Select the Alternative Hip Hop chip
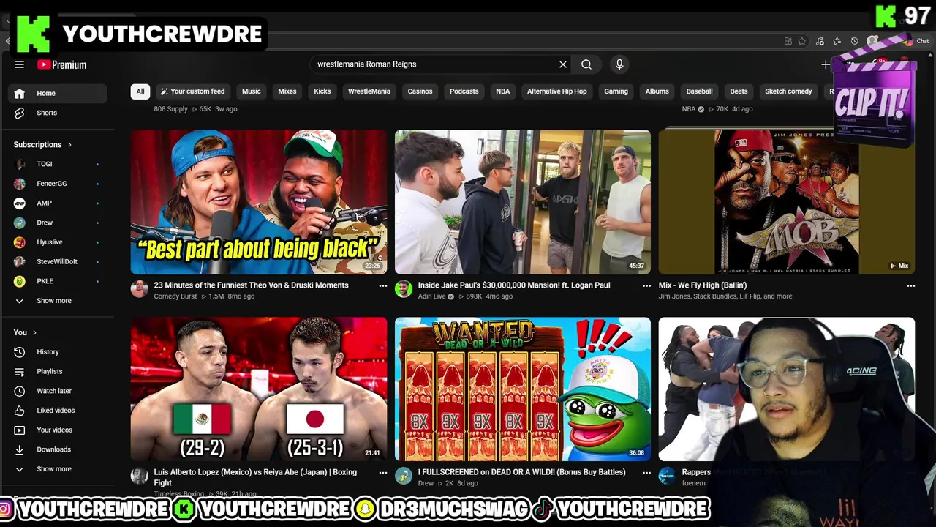Image resolution: width=936 pixels, height=527 pixels. [557, 91]
